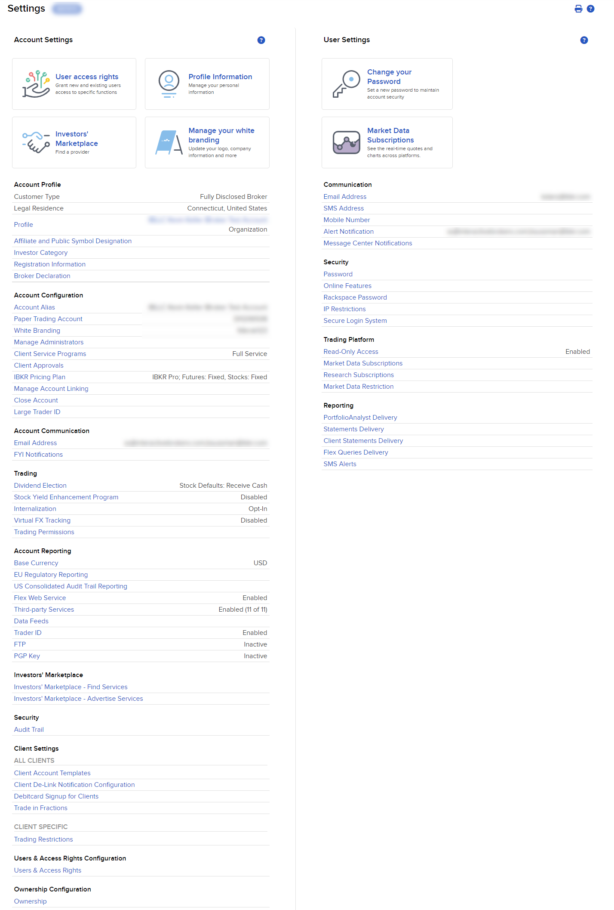The height and width of the screenshot is (910, 614).
Task: Open SMS Address under Communication
Action: tap(344, 208)
